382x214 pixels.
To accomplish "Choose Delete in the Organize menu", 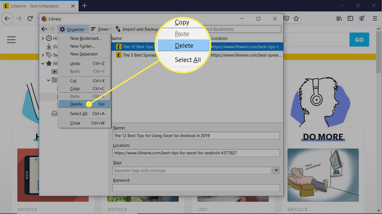I will (84, 104).
